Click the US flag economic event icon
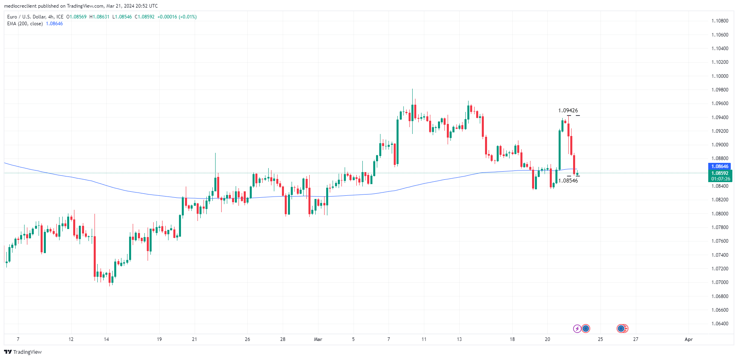 coord(625,329)
